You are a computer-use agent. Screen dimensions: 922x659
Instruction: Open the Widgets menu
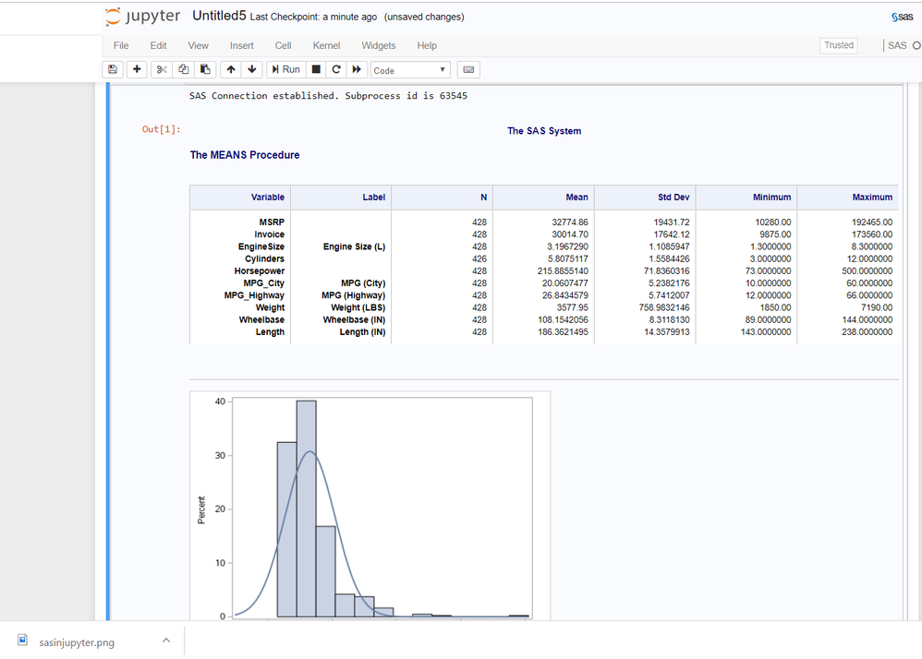pyautogui.click(x=378, y=45)
